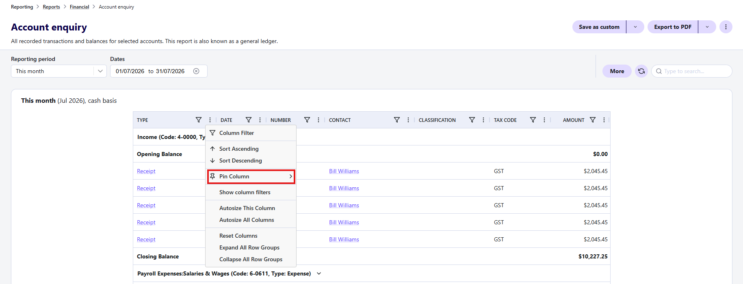743x284 pixels.
Task: Open NUMBER column three-dot menu
Action: coord(318,120)
